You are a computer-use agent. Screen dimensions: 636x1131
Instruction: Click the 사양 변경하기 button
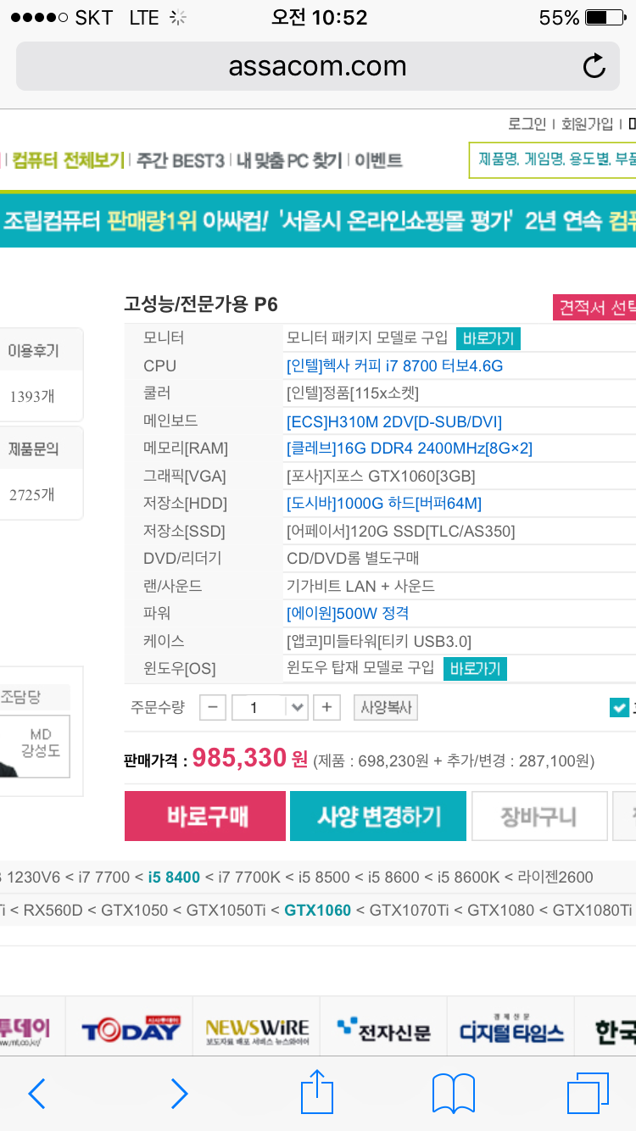378,816
